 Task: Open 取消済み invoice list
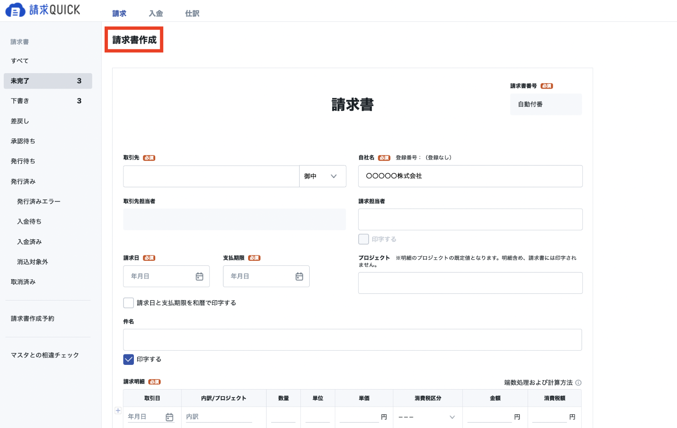click(23, 282)
